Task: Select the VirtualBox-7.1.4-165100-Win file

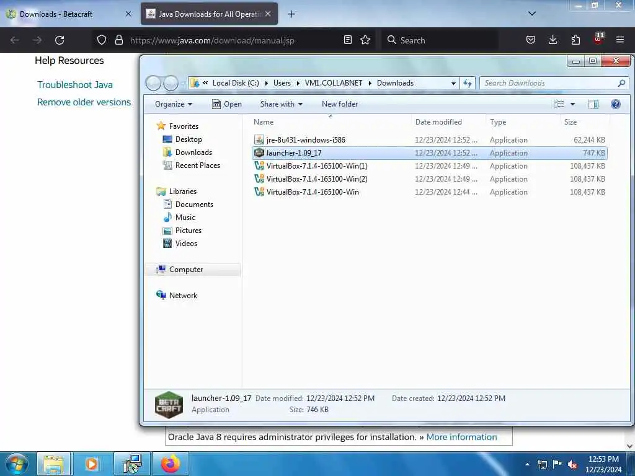Action: pyautogui.click(x=429, y=192)
